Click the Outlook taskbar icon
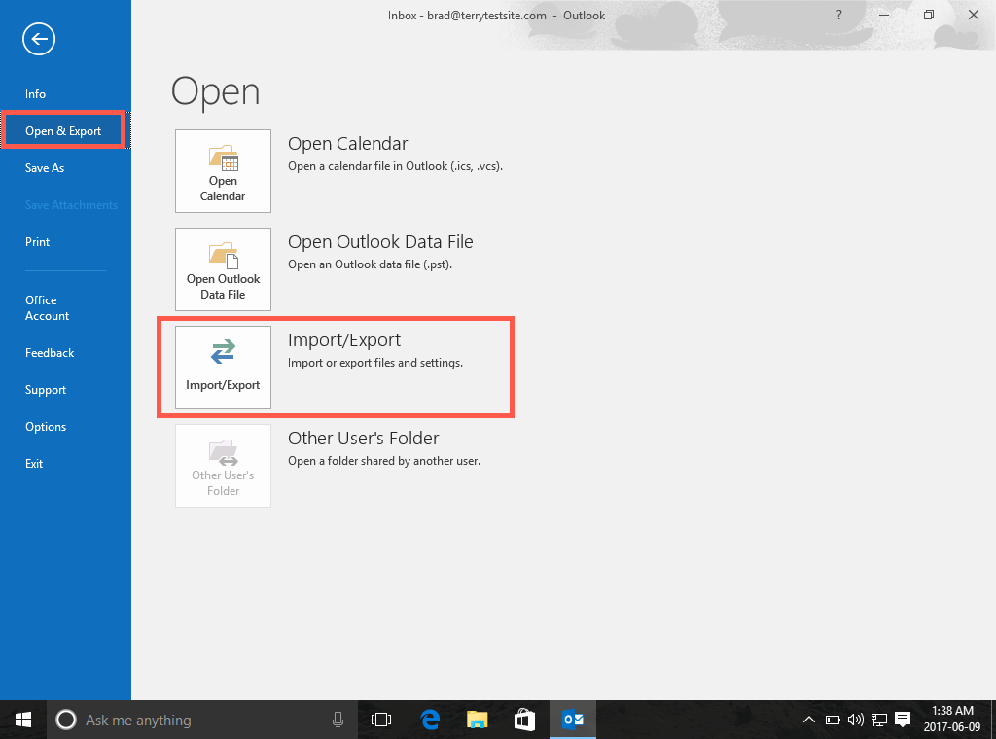This screenshot has height=739, width=996. (573, 720)
